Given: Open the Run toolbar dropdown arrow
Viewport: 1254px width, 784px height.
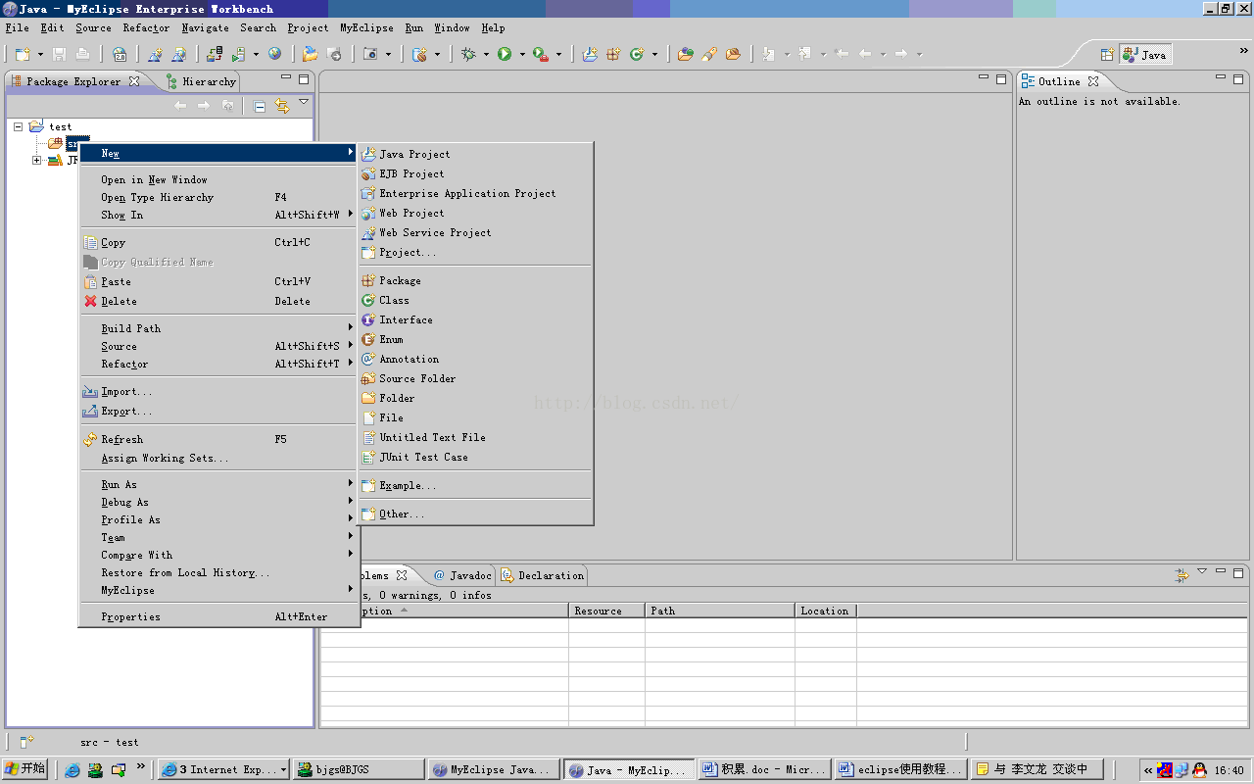Looking at the screenshot, I should 521,54.
